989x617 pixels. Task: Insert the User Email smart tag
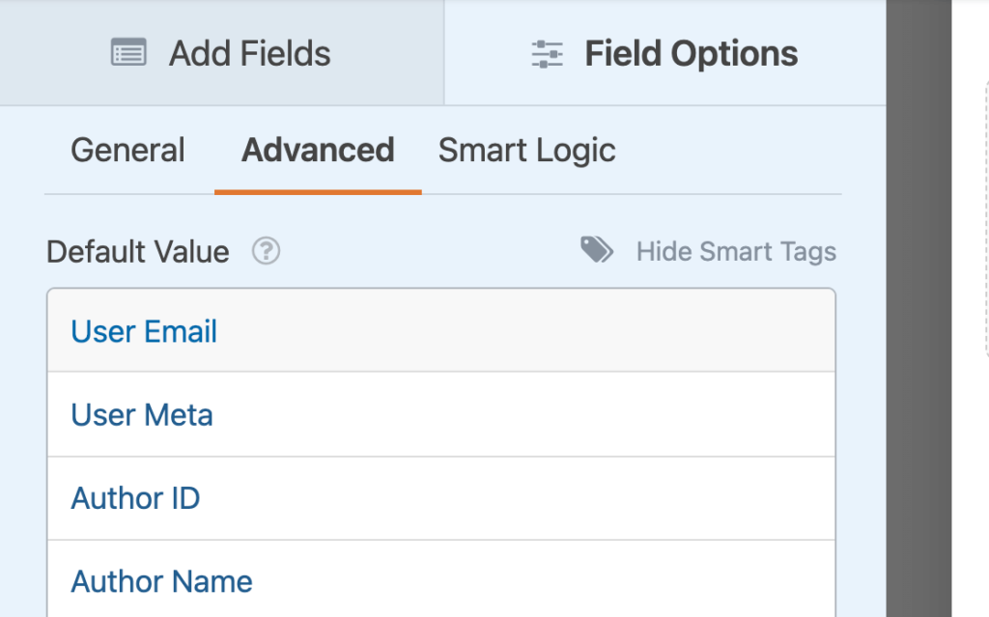(143, 330)
